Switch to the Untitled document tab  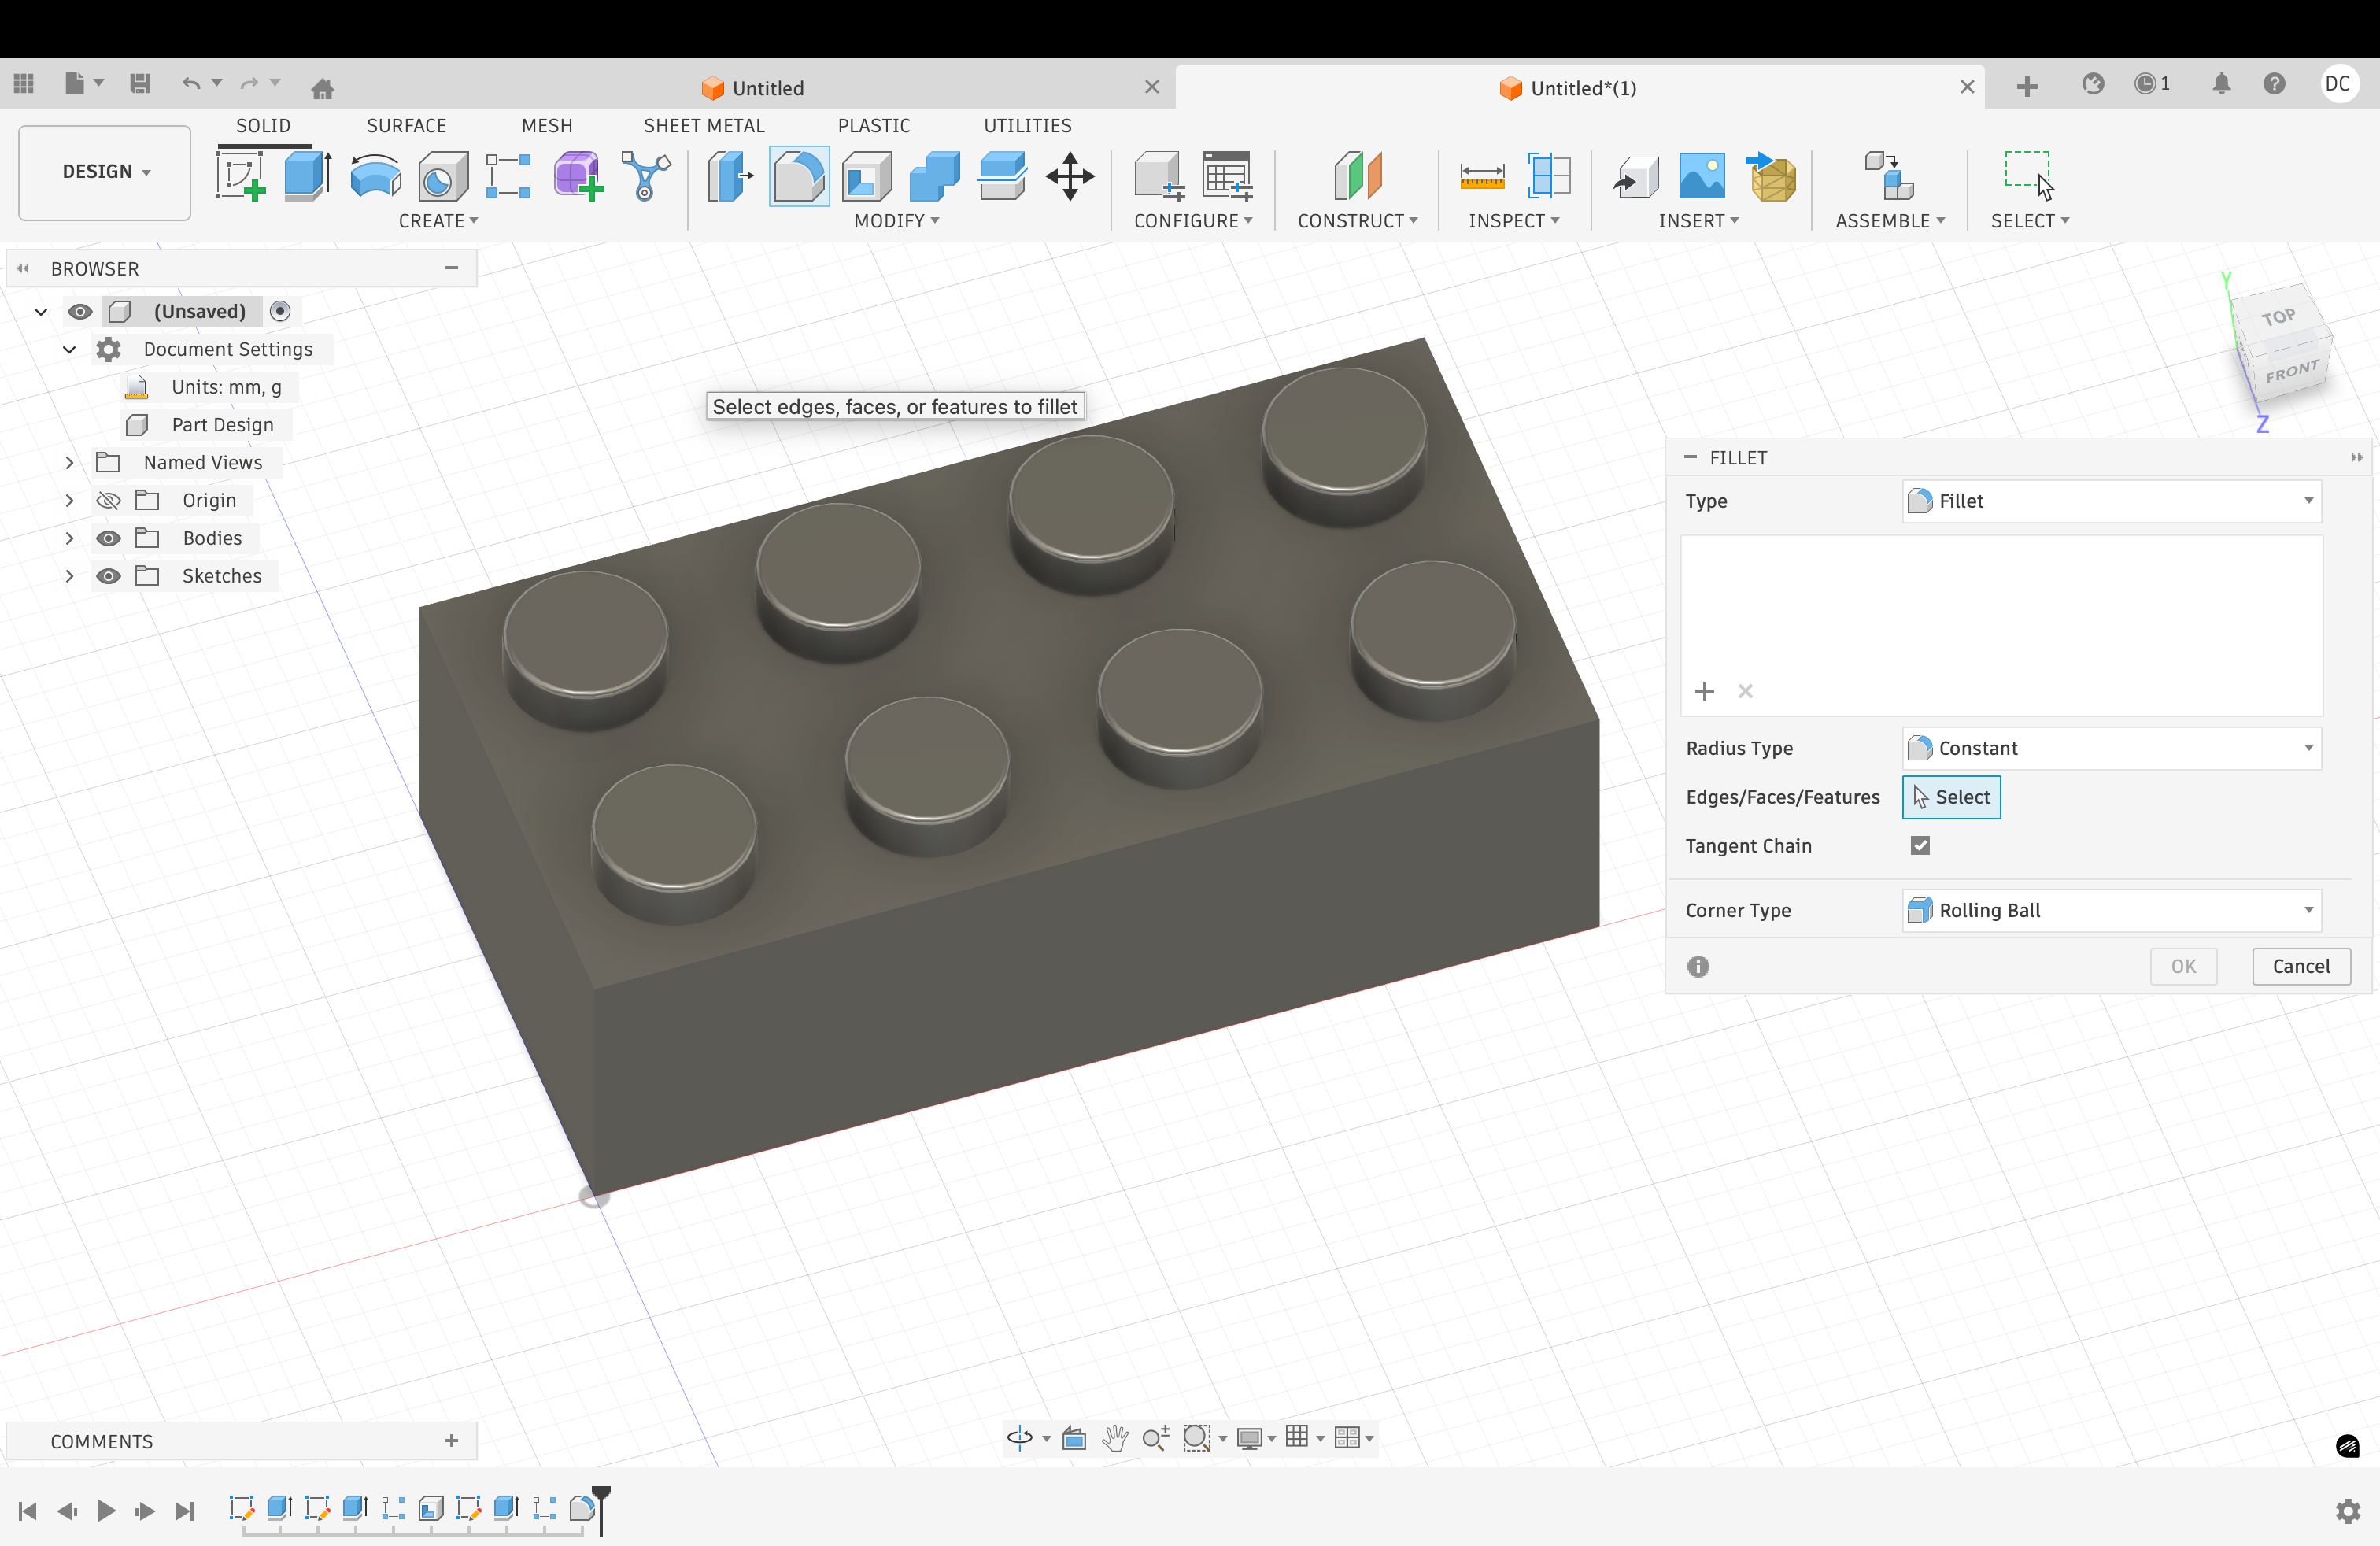[x=766, y=87]
